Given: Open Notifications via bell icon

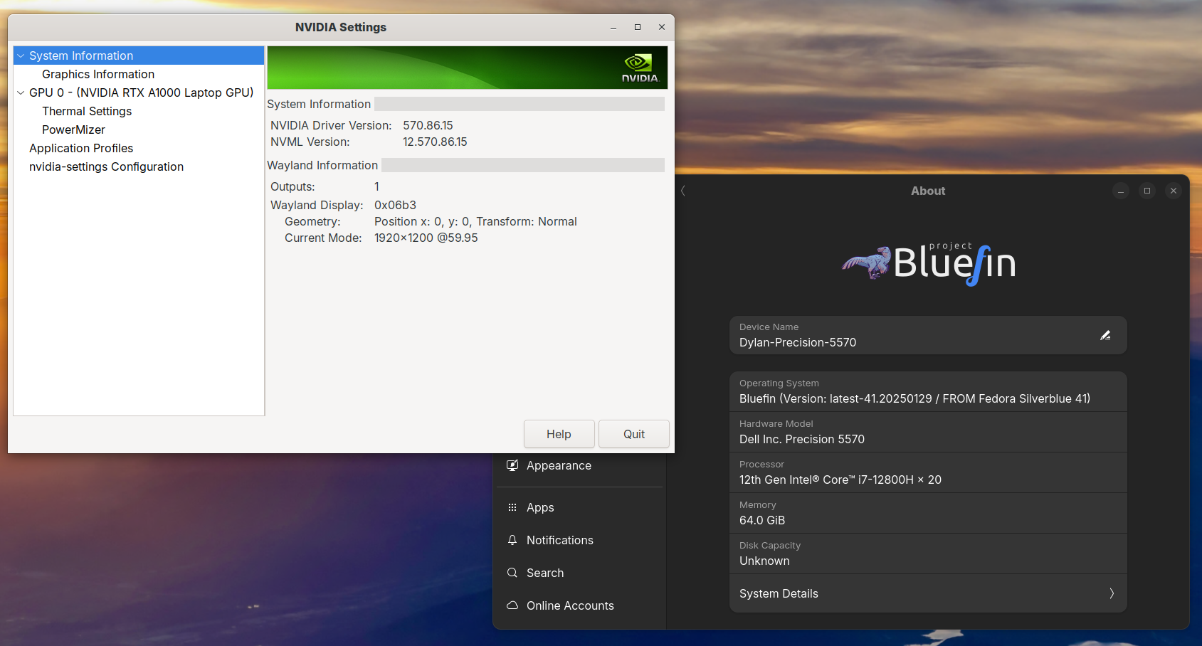Looking at the screenshot, I should (x=512, y=540).
